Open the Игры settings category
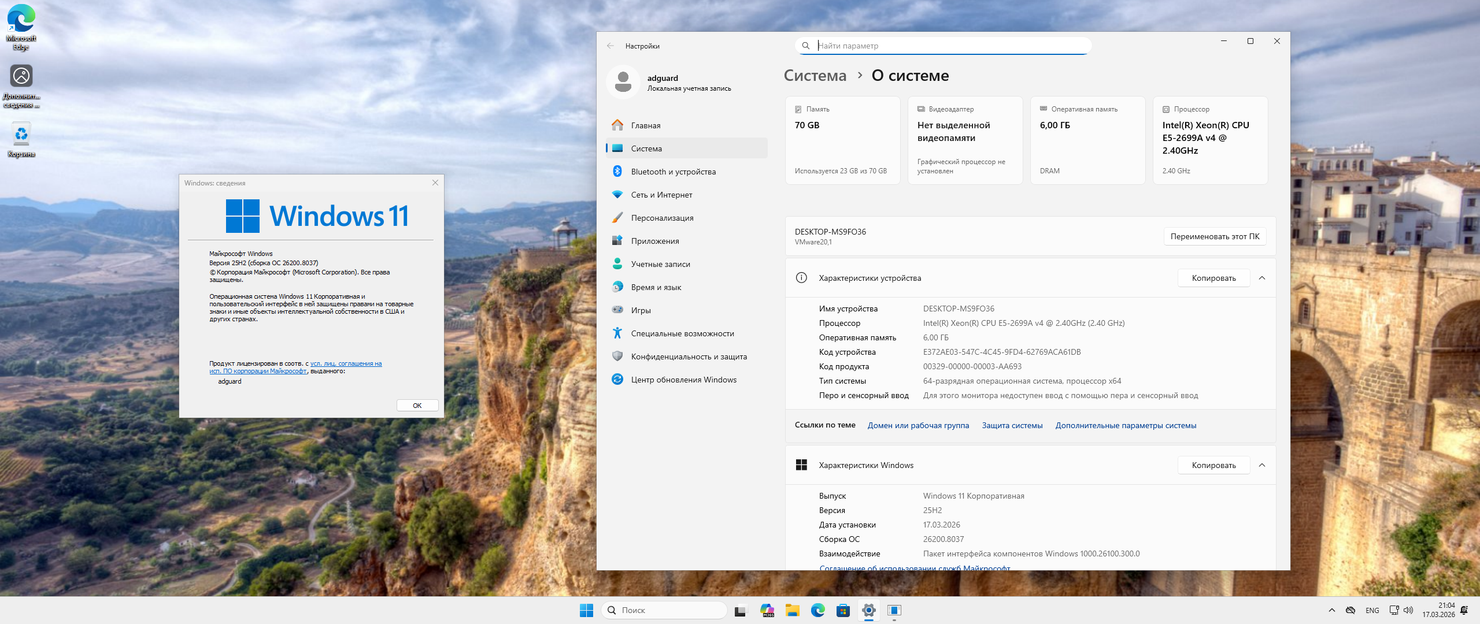This screenshot has width=1480, height=624. pos(641,310)
